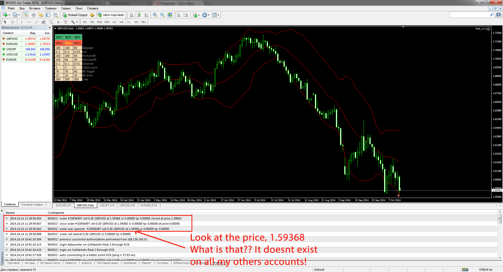
Task: Select the vertical line tool
Action: (x=21, y=22)
